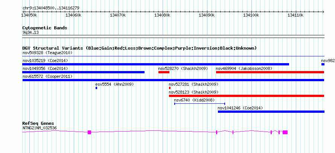Open the nsv1049356 (Coe2014) label
The height and width of the screenshot is (153, 335).
click(45, 68)
